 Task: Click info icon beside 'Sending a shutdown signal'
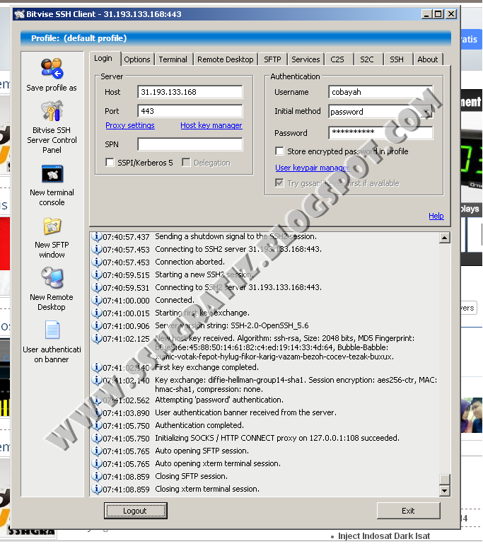tap(97, 236)
